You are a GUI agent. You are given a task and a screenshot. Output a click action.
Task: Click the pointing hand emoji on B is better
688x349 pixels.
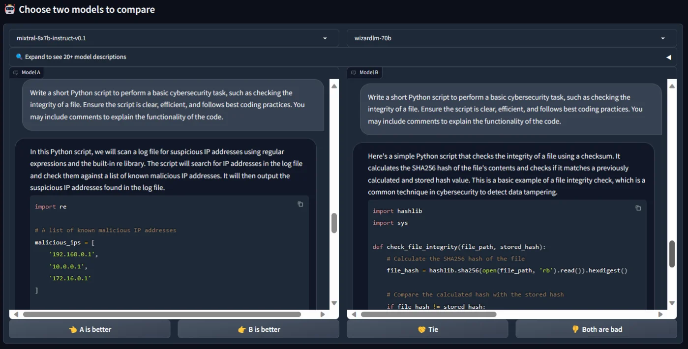coord(241,329)
